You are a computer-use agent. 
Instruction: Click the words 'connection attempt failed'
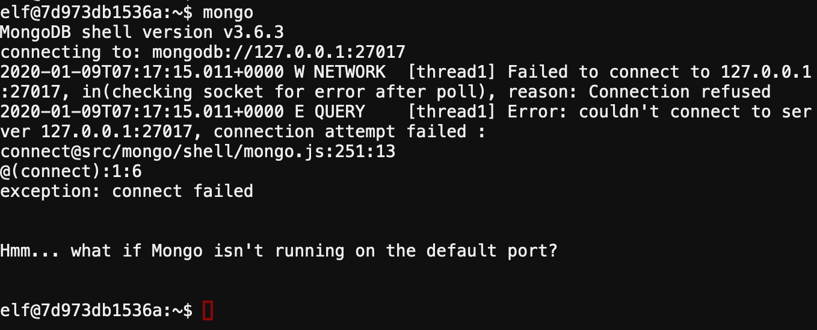tap(340, 131)
